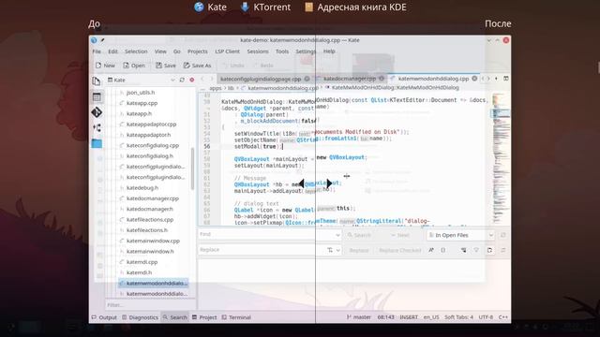Open the File menu

97,51
